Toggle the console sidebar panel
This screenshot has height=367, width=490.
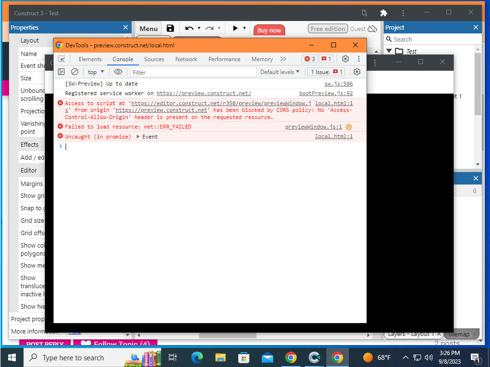click(x=61, y=72)
